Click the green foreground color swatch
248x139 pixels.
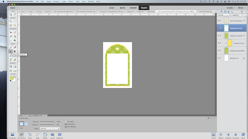(x=12, y=78)
